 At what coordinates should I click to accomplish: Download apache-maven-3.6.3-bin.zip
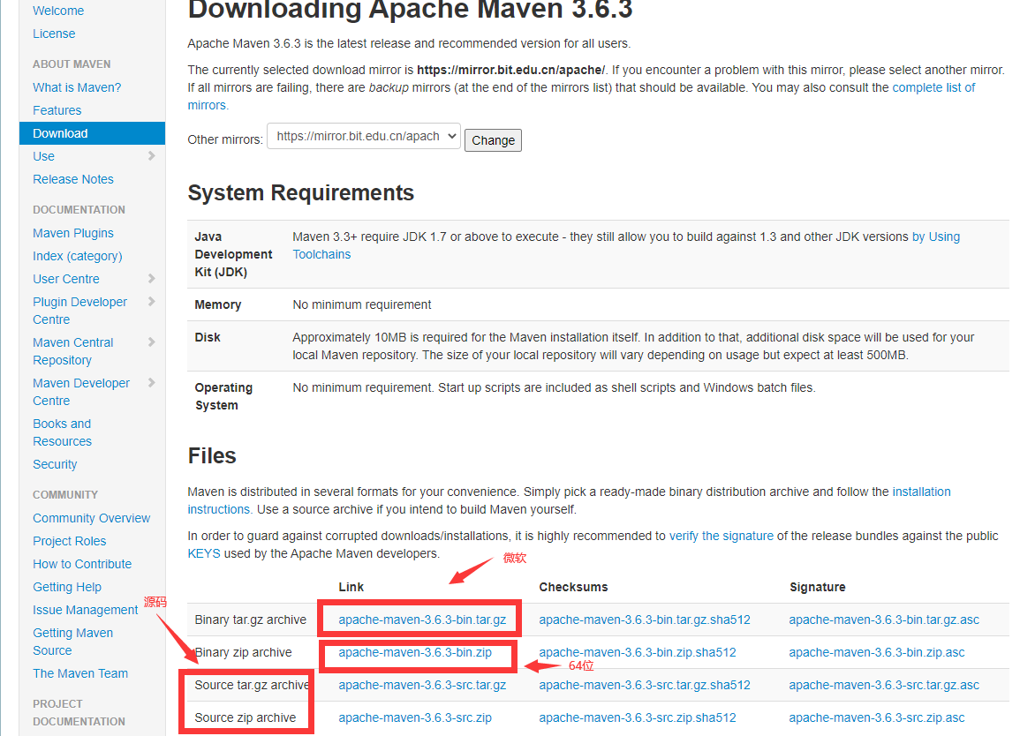coord(415,652)
